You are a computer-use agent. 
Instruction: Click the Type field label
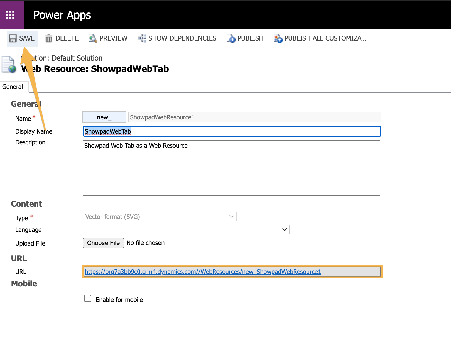click(21, 218)
